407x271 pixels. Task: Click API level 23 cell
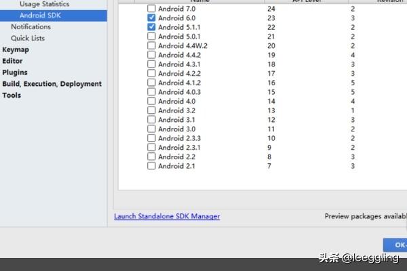271,18
